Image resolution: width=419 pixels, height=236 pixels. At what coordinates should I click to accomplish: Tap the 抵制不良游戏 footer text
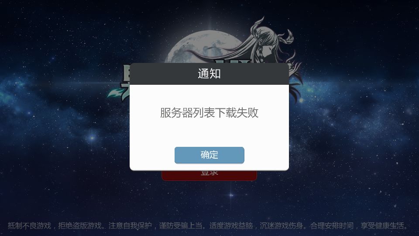coord(29,226)
